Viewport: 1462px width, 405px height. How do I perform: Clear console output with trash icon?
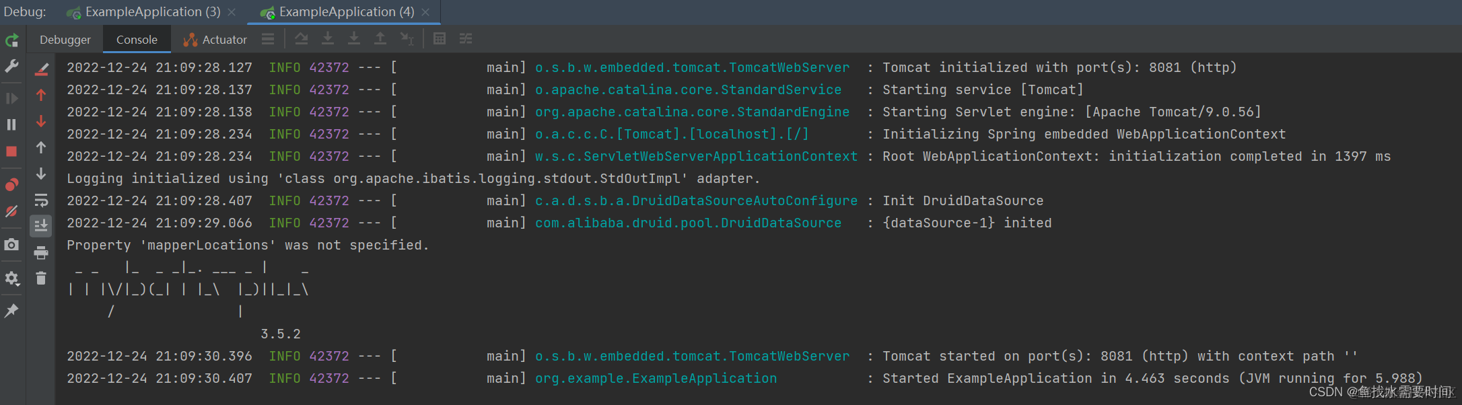(x=41, y=278)
